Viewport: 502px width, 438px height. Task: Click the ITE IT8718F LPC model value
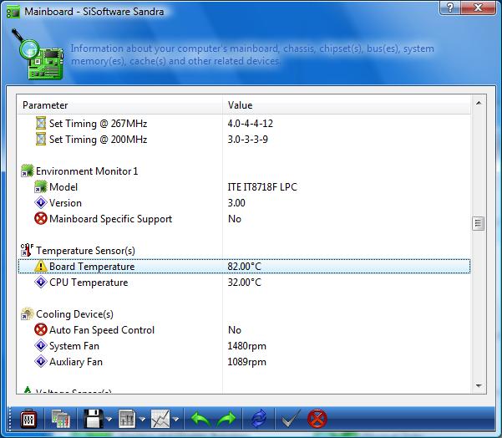[x=262, y=186]
